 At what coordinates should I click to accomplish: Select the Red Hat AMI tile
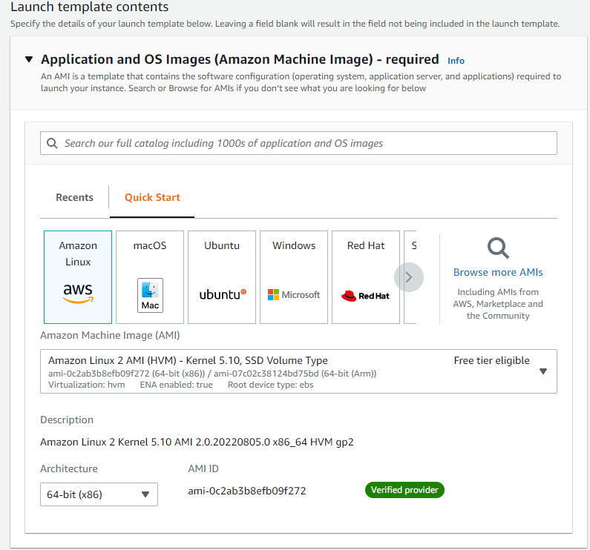[x=366, y=277]
